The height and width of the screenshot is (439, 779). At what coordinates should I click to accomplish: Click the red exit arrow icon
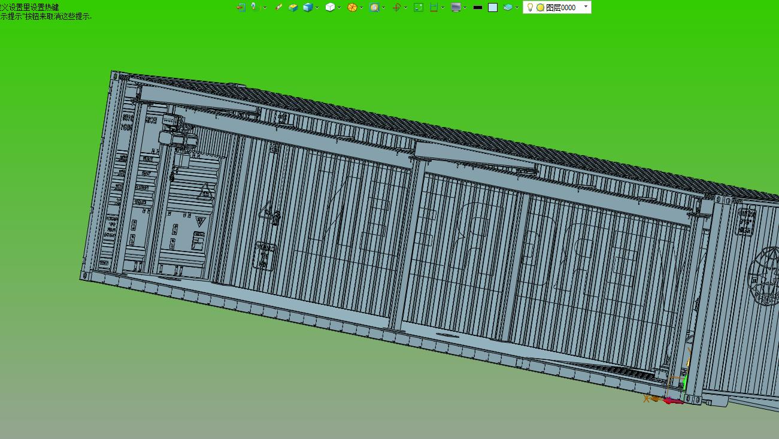pyautogui.click(x=241, y=7)
